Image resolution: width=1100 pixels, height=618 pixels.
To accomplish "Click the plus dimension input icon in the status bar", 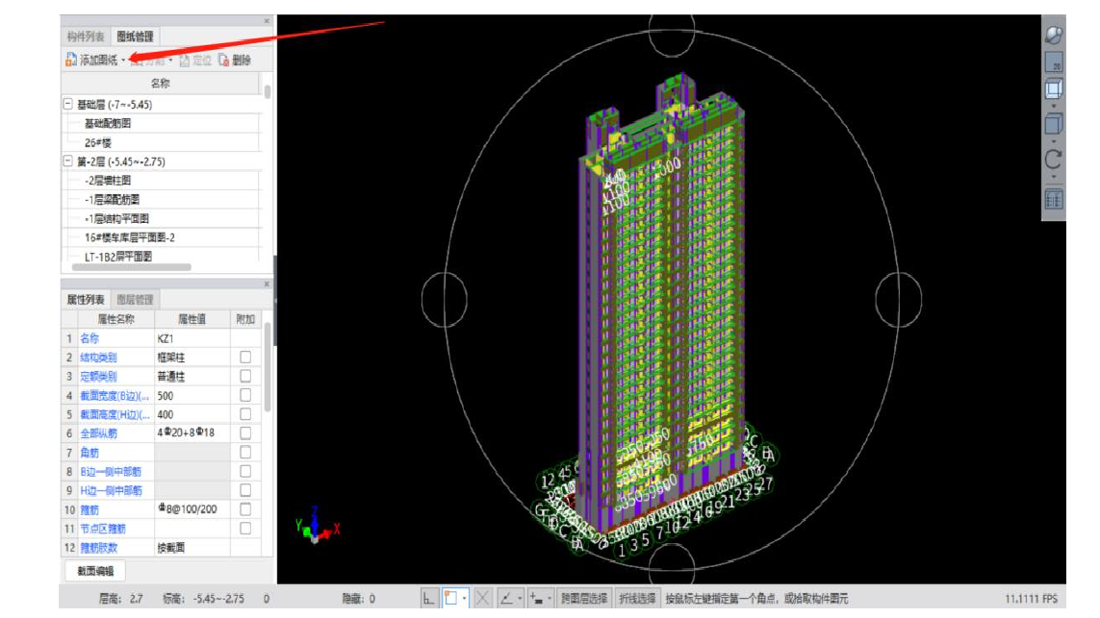I will pos(537,599).
